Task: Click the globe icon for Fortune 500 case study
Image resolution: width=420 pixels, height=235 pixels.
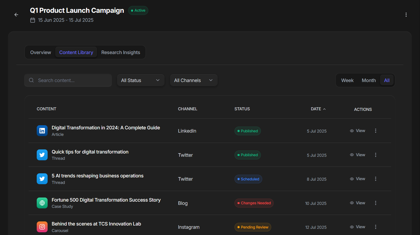Action: 42,203
